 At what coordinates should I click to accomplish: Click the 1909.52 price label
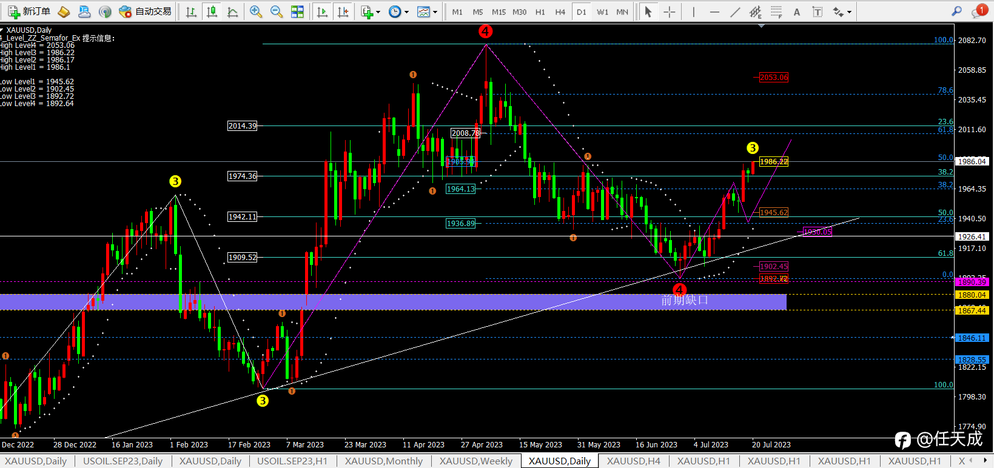click(x=242, y=258)
